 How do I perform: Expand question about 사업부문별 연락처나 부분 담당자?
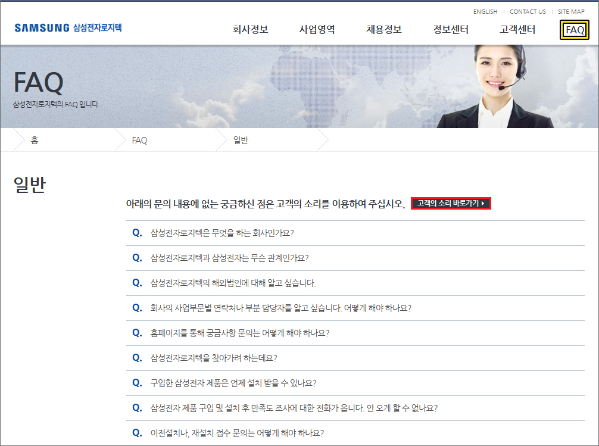(x=355, y=308)
